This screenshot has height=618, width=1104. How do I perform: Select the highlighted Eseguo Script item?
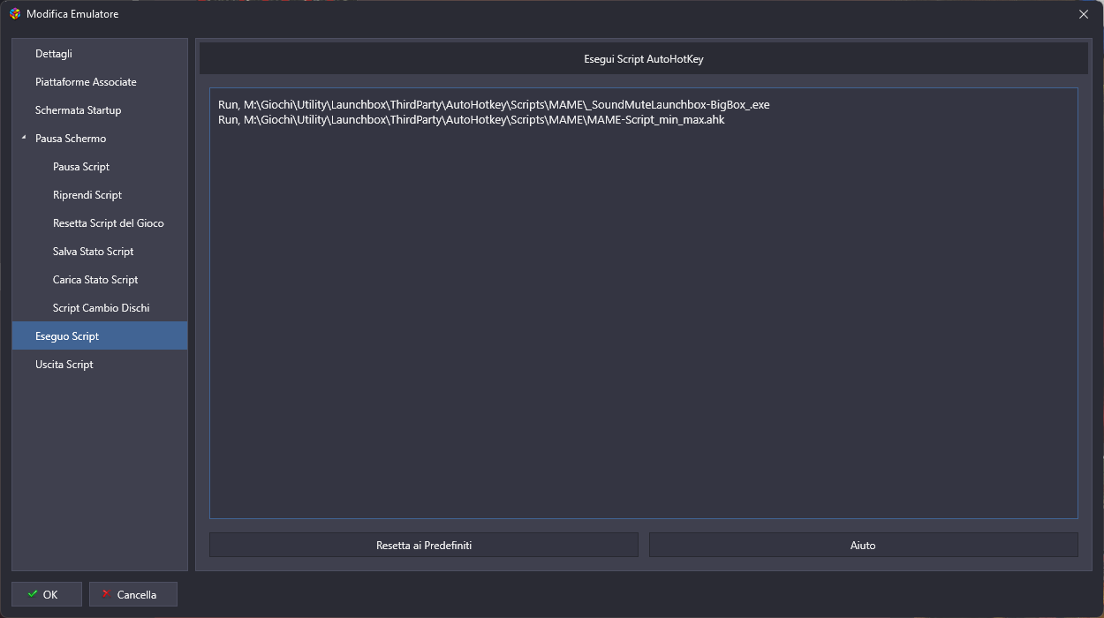pos(99,335)
